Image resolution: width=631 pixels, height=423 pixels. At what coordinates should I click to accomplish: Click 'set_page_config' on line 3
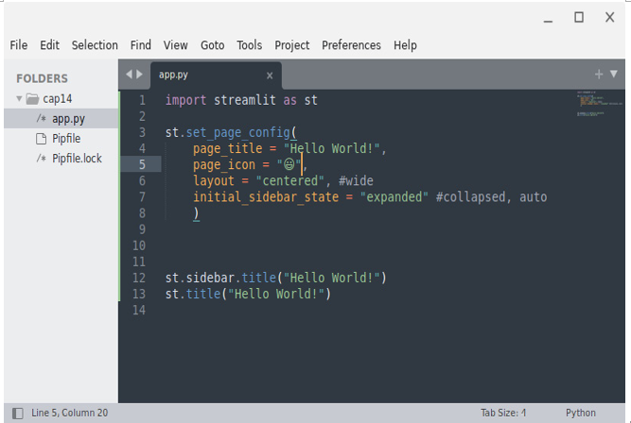click(x=237, y=132)
